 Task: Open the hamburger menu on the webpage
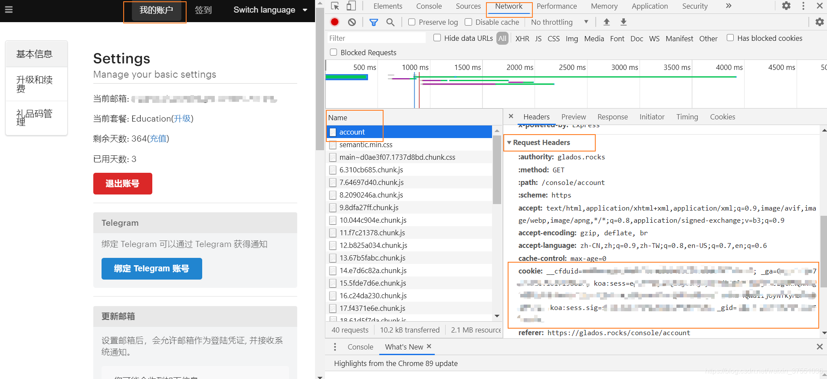[x=9, y=10]
